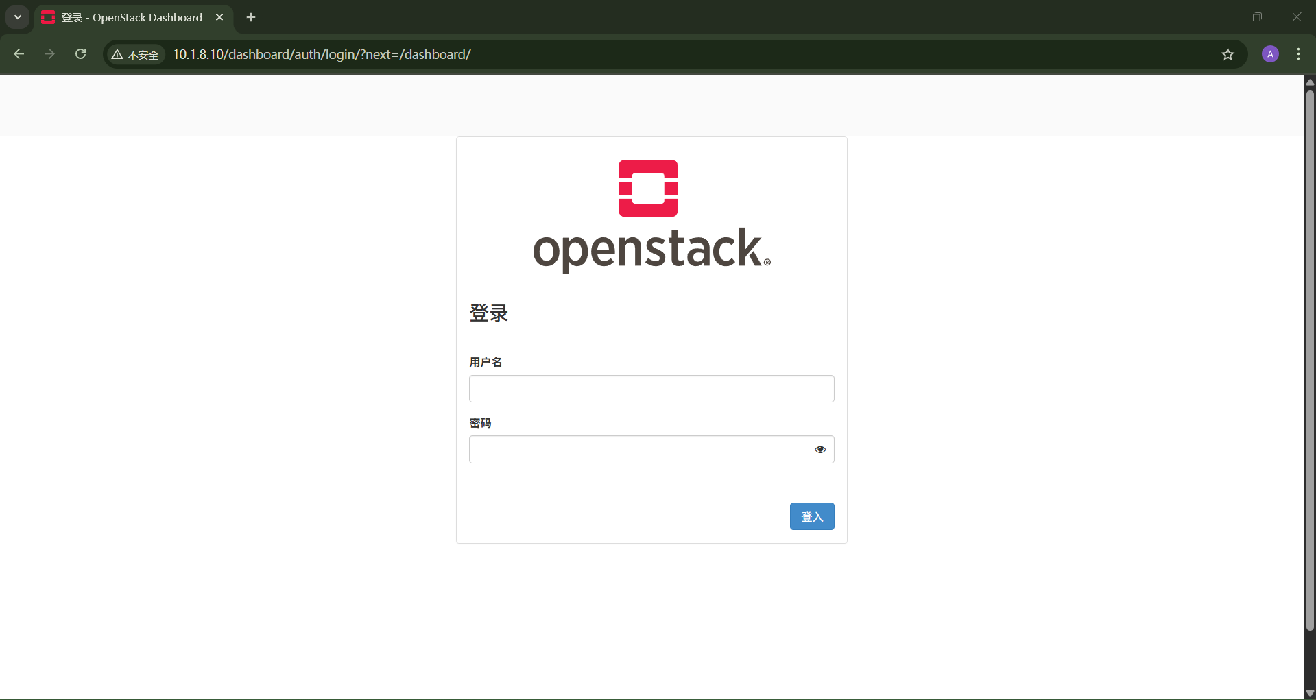Click the address bar URL

[x=322, y=54]
